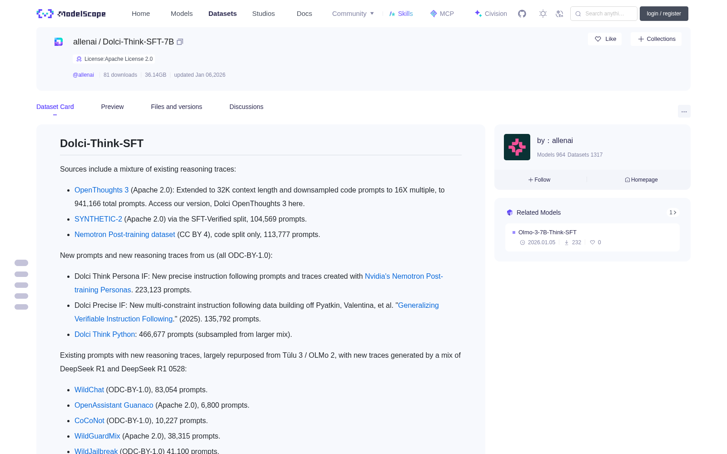Viewport: 727px width, 454px height.
Task: Click the bottom pill in the side outline navigator
Action: click(x=21, y=307)
